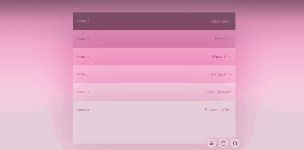Image resolution: width=304 pixels, height=150 pixels.
Task: Select the Foxy Pink label
Action: point(223,39)
